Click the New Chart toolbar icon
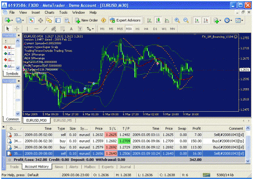Image resolution: width=253 pixels, height=179 pixels. pos(7,21)
